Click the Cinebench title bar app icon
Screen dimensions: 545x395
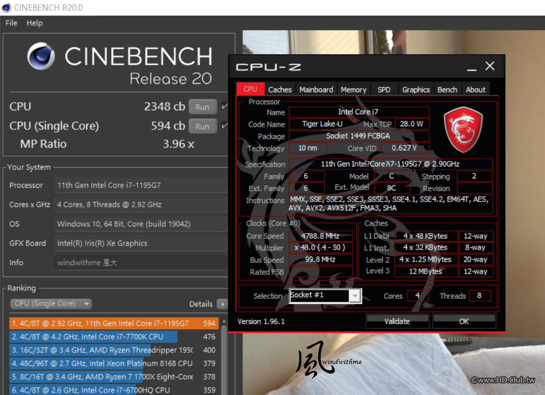point(7,8)
